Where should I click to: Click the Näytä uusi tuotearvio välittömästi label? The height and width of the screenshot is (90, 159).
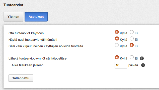point(33,40)
